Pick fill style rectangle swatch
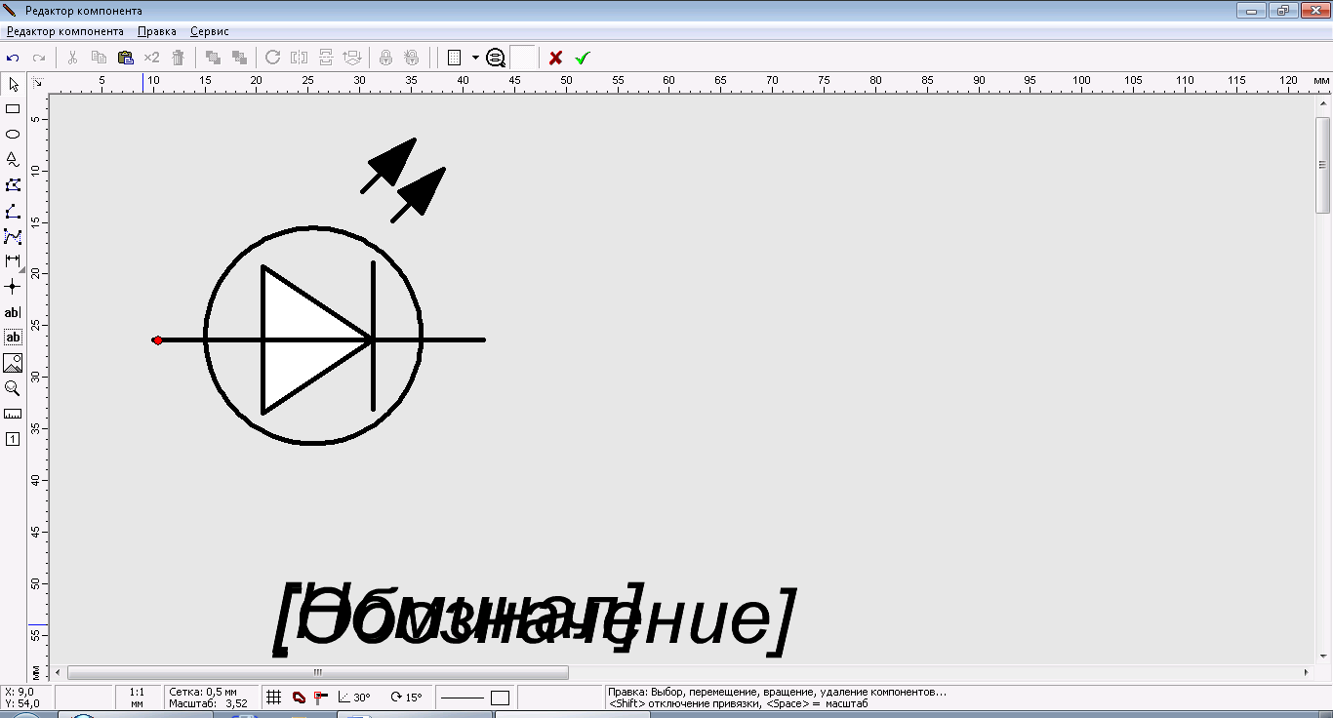The height and width of the screenshot is (718, 1333). (501, 698)
